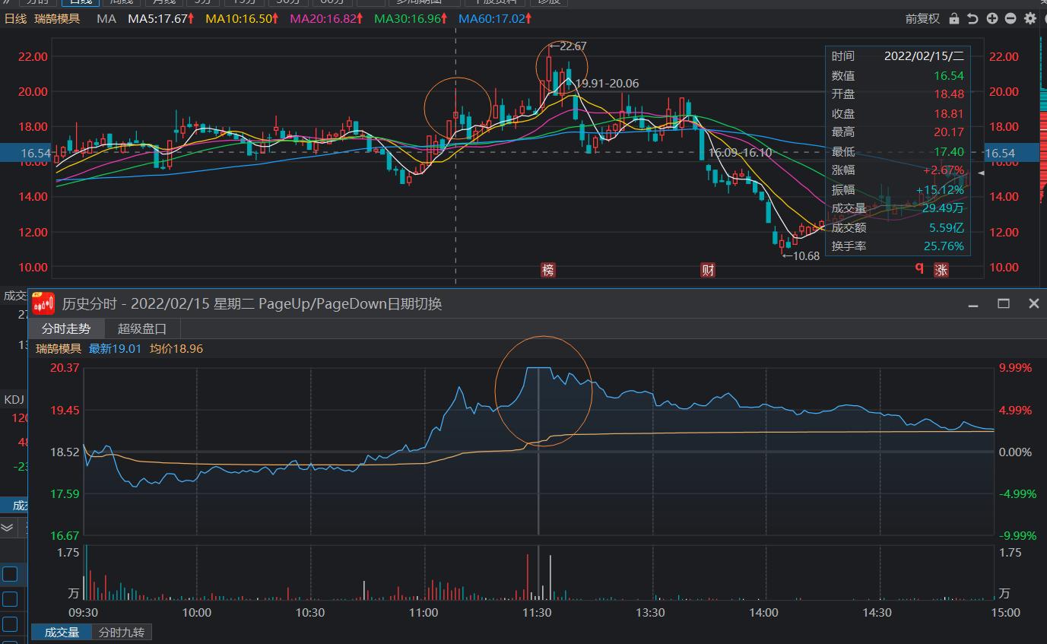Click the 分时九转 button
Screen dimensions: 1047x644
tap(122, 632)
